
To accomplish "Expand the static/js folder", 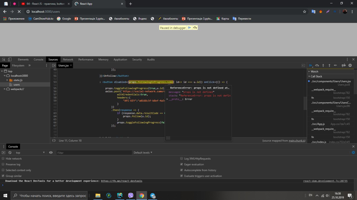I will pos(8,80).
